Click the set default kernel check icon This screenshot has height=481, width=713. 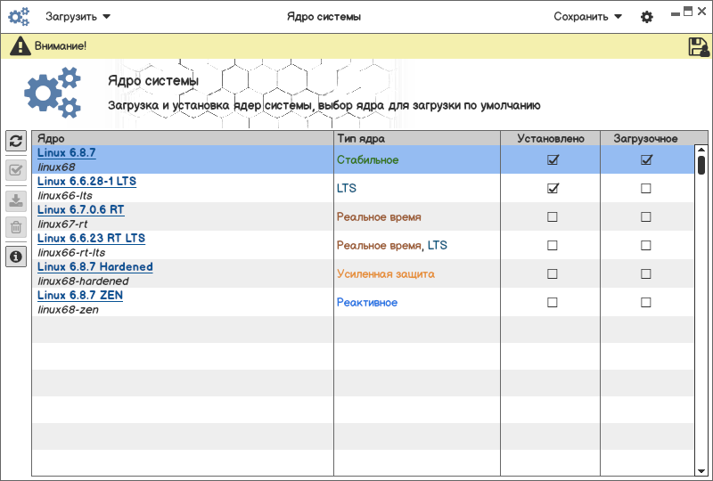(x=15, y=171)
